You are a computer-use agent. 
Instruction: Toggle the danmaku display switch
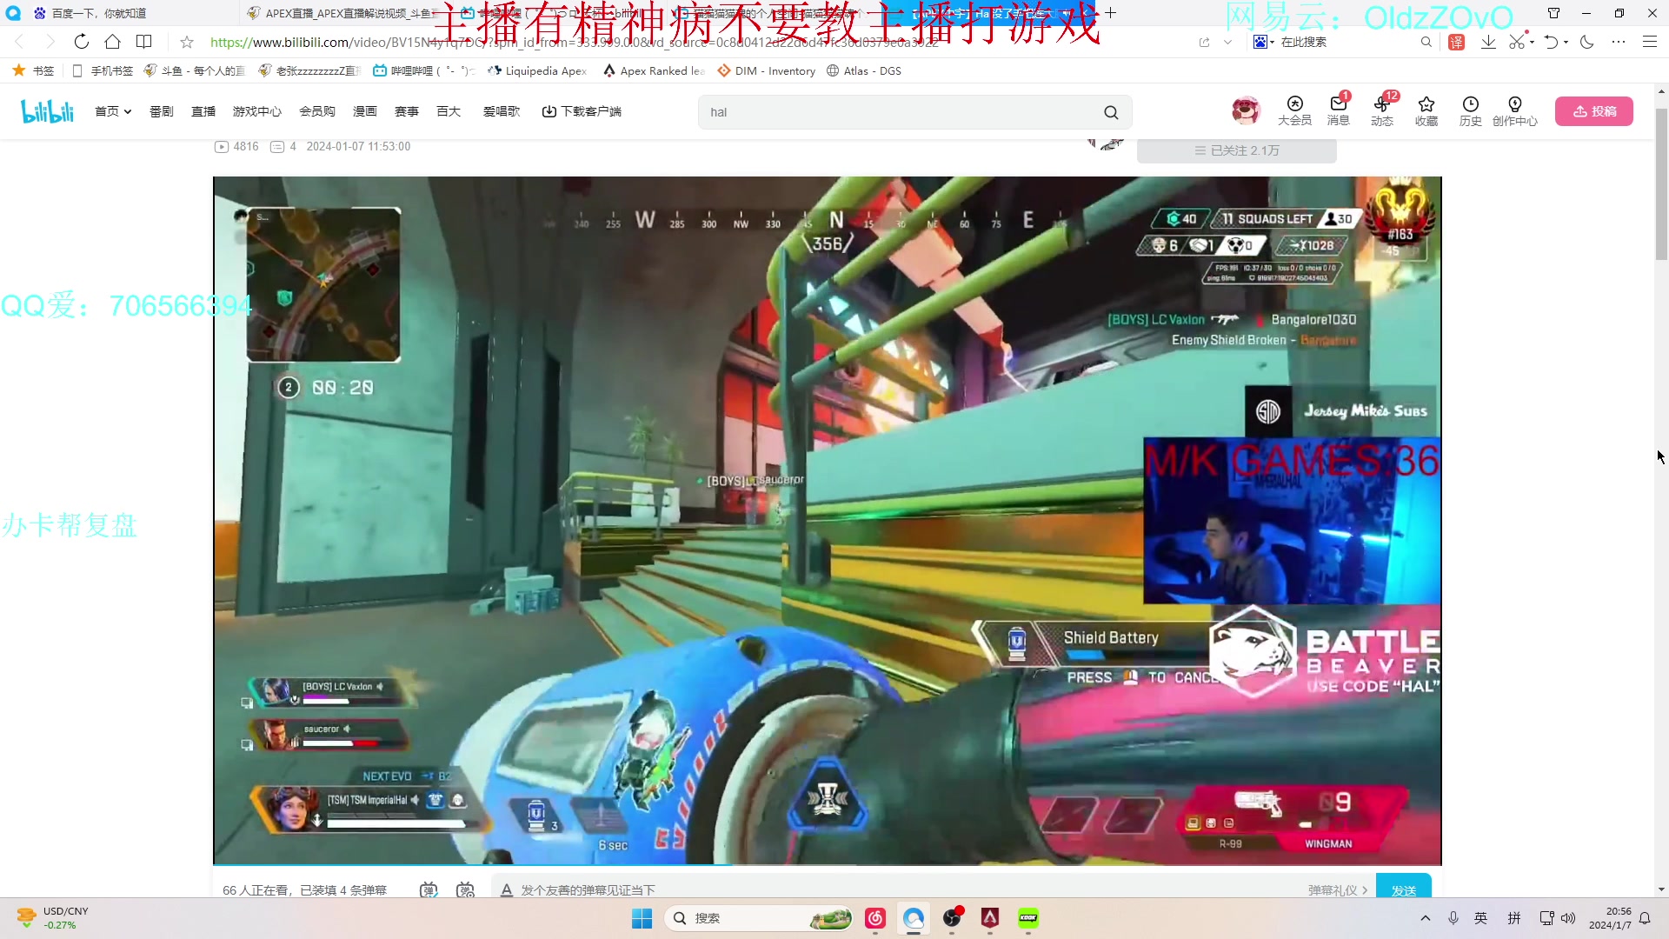429,889
